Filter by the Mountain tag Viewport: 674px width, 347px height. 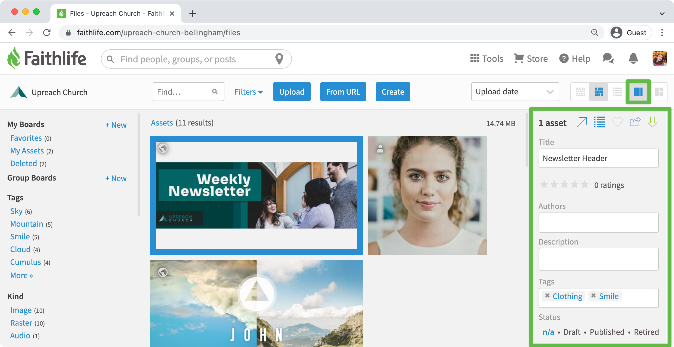[27, 224]
